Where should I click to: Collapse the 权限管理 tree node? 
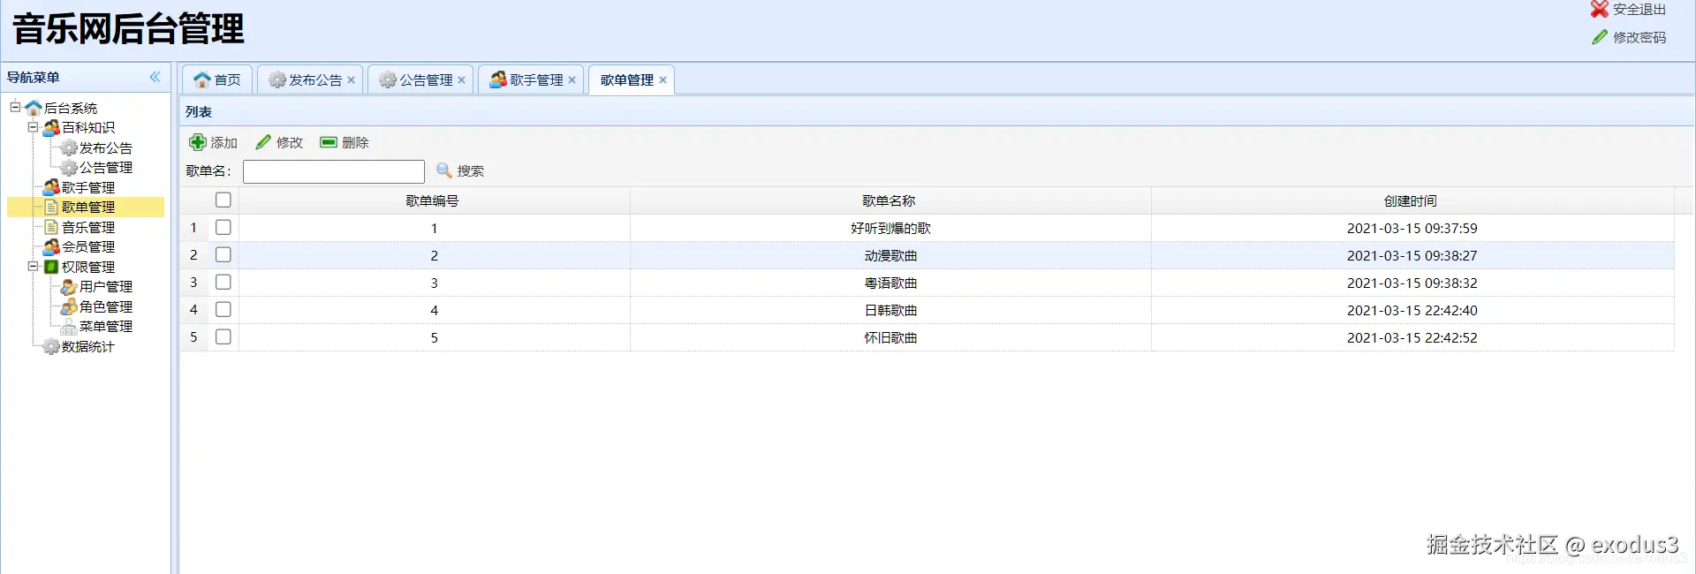[33, 266]
